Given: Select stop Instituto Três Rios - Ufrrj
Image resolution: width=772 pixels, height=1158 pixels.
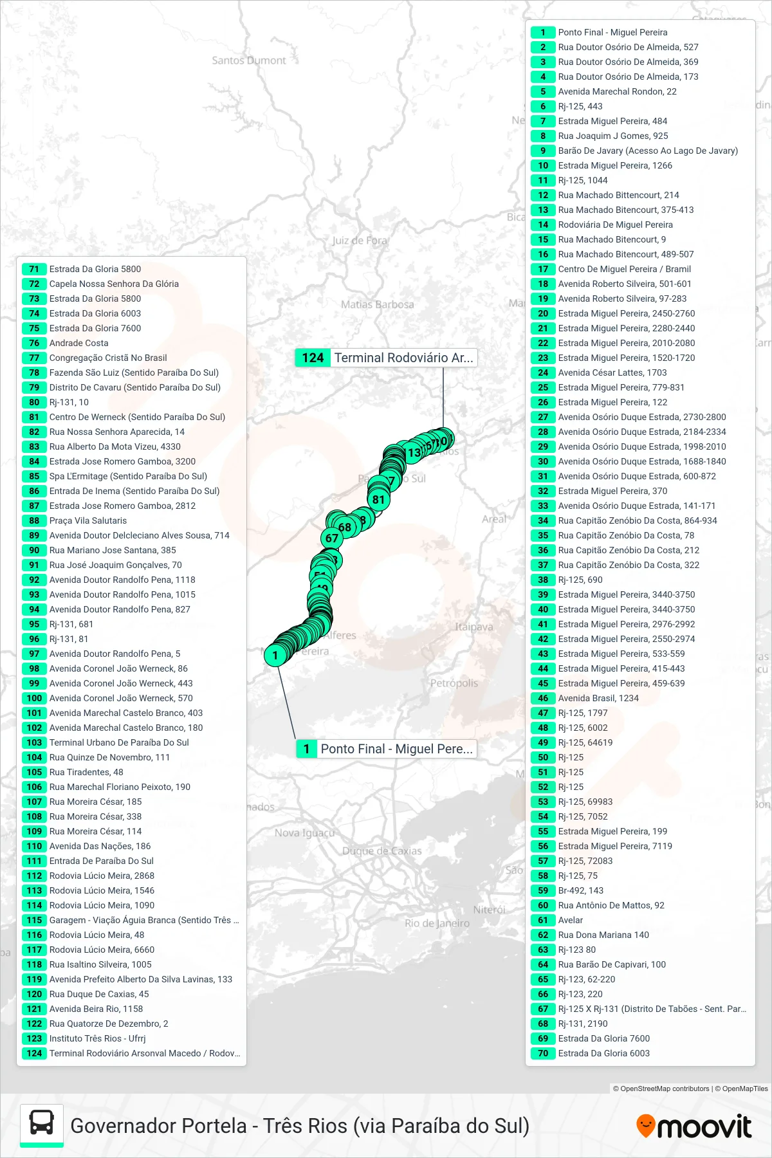Looking at the screenshot, I should pos(84,1038).
